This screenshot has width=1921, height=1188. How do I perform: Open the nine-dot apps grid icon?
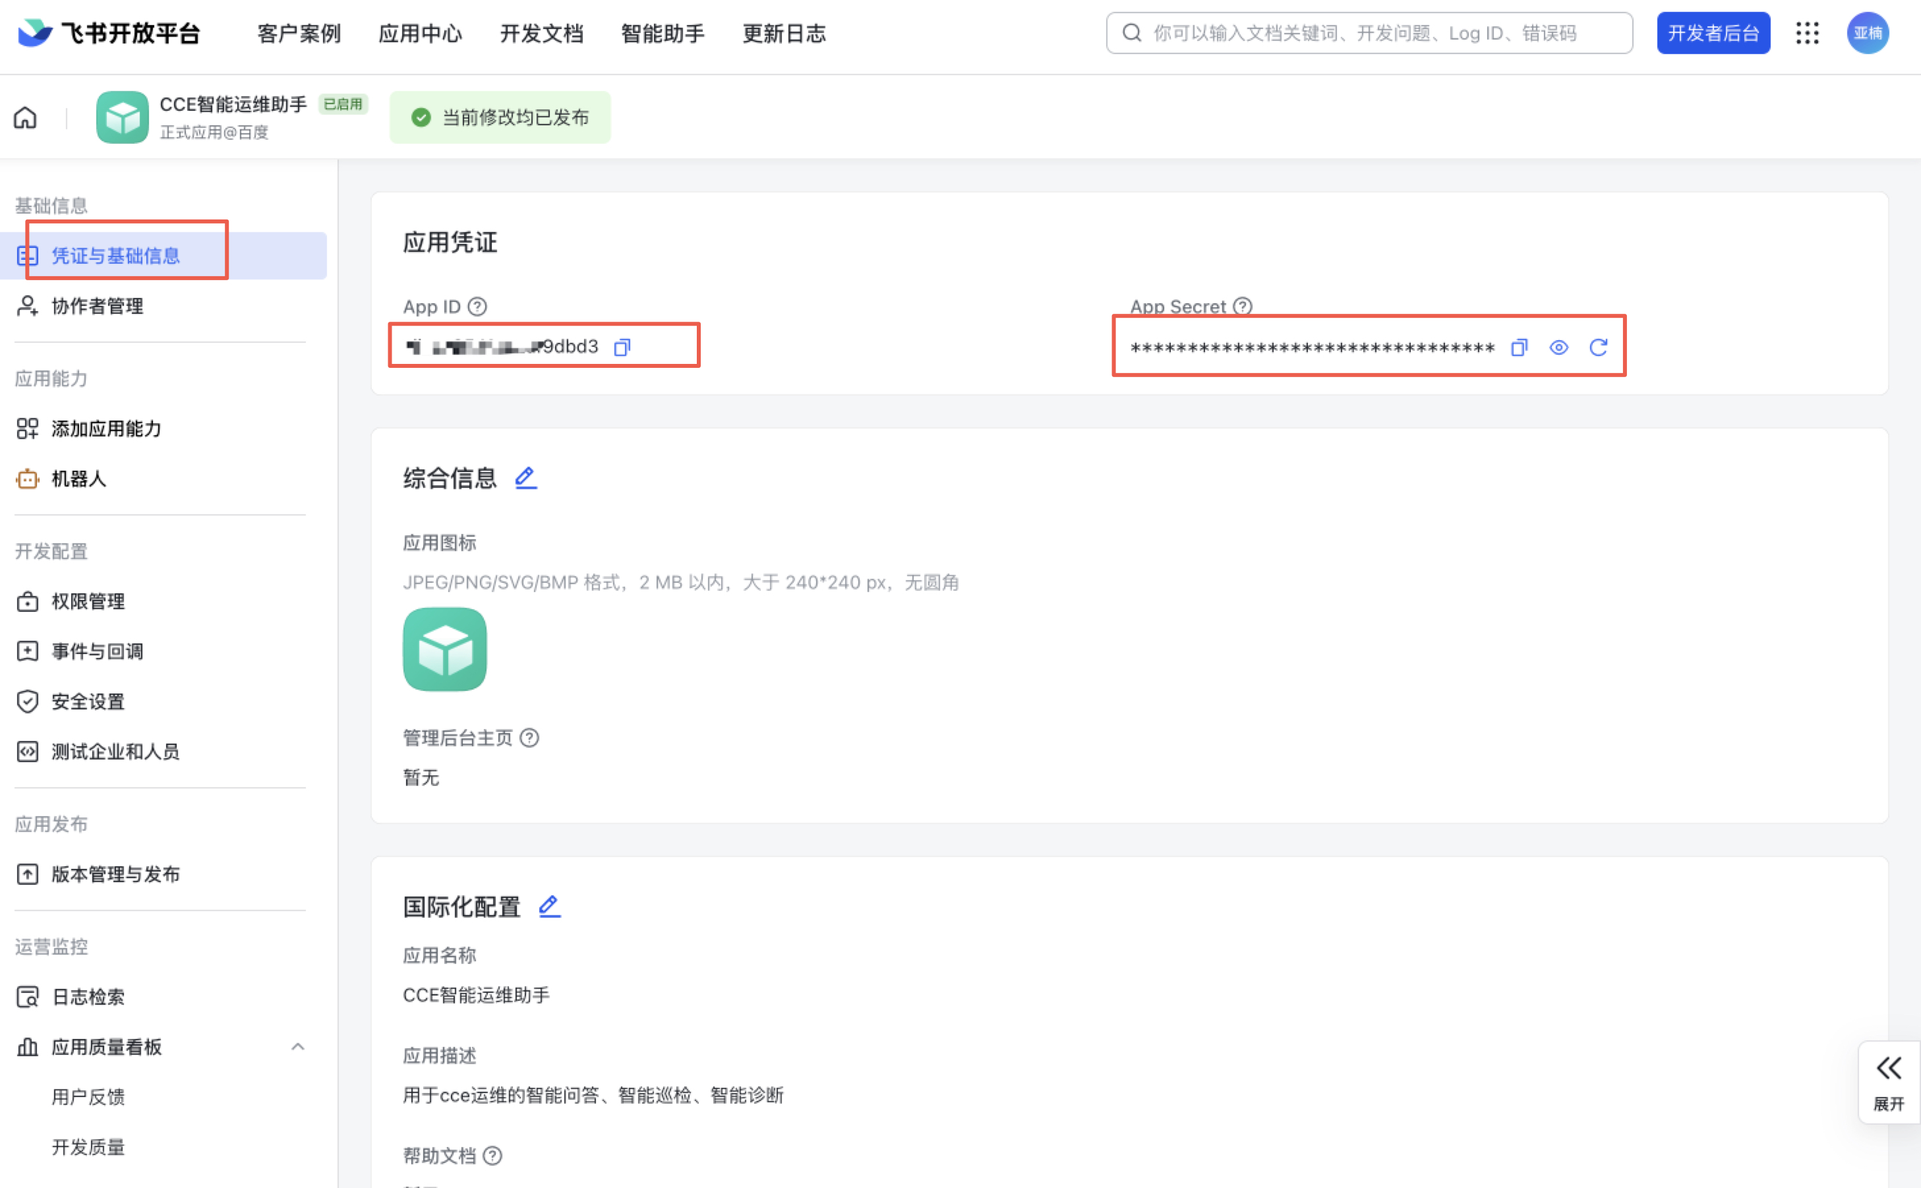coord(1807,33)
